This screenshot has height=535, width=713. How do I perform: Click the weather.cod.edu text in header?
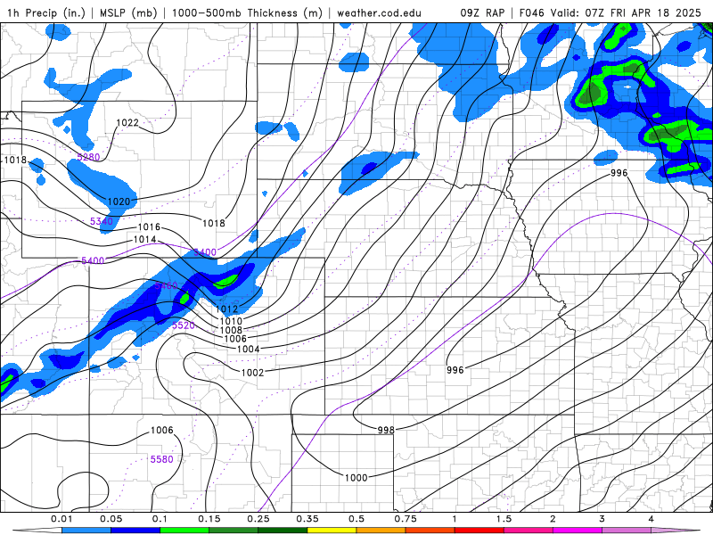pyautogui.click(x=379, y=12)
